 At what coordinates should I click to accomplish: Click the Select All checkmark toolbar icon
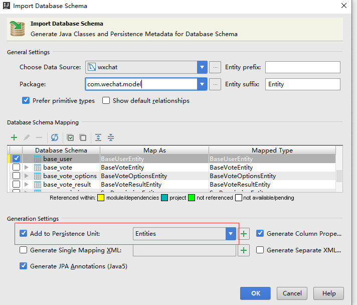(71, 137)
